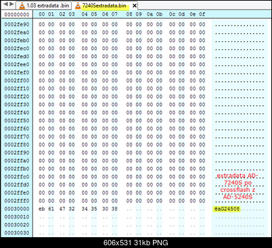Click column header 07

click(114, 14)
